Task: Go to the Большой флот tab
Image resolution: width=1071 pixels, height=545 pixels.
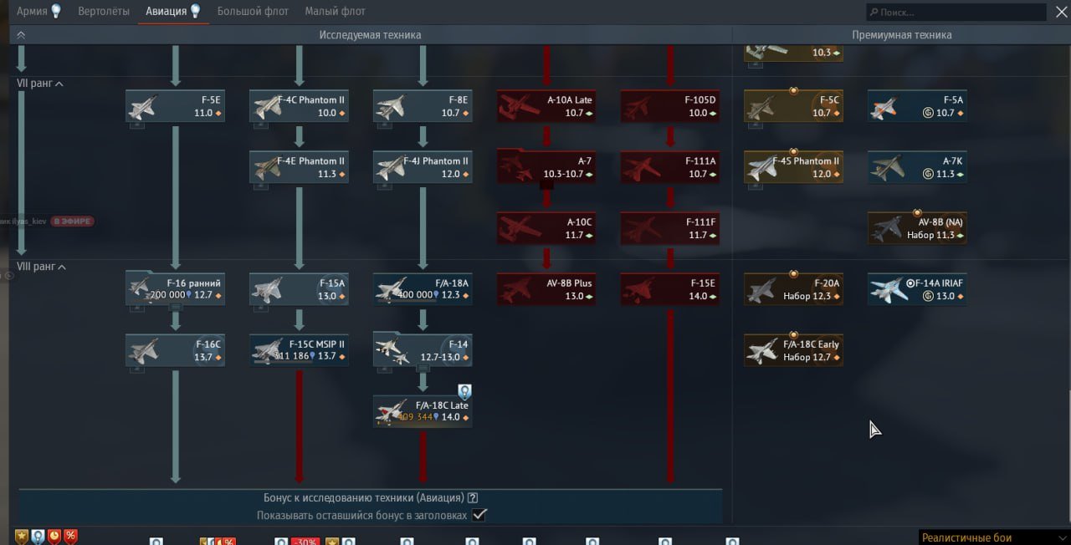Action: coord(253,12)
